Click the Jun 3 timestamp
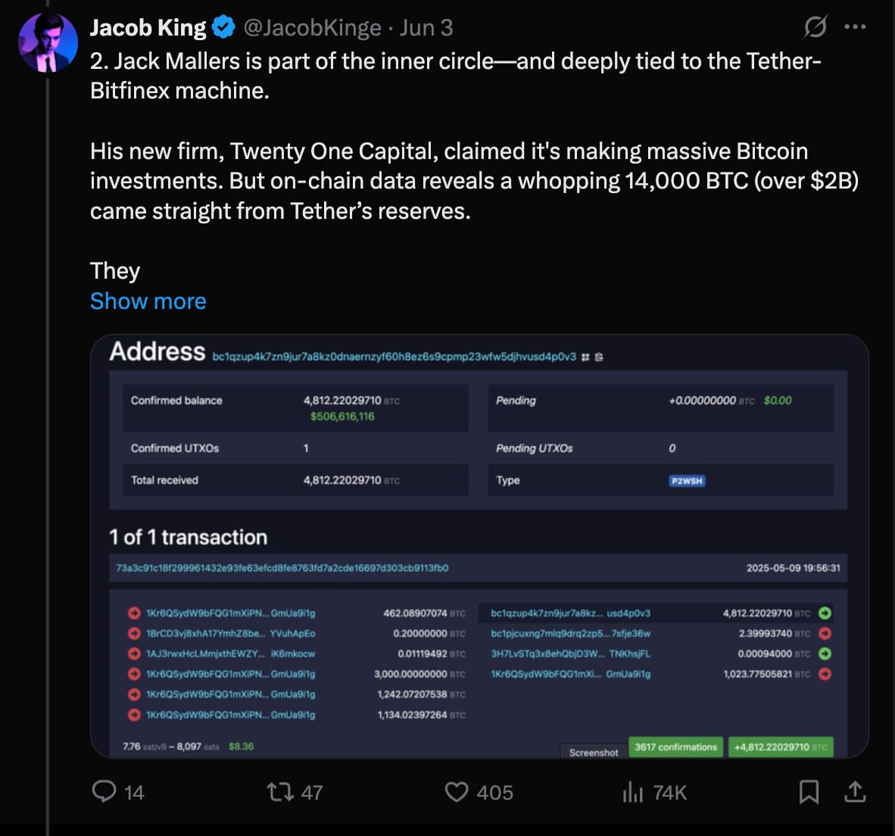The image size is (895, 836). pos(426,28)
